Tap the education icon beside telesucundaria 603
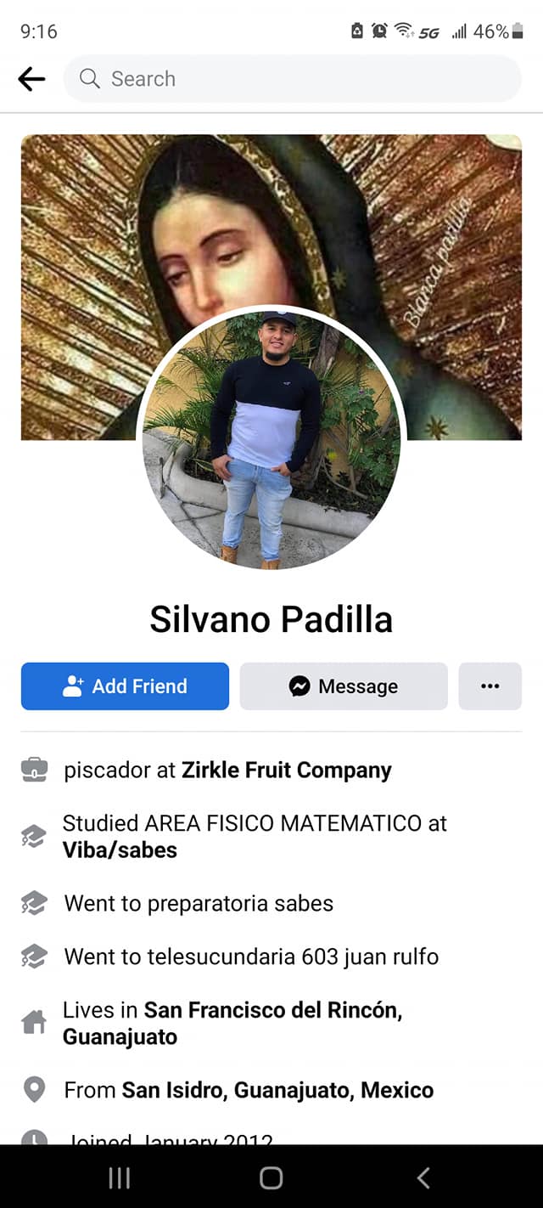Screen dimensions: 543x1208 (34, 957)
